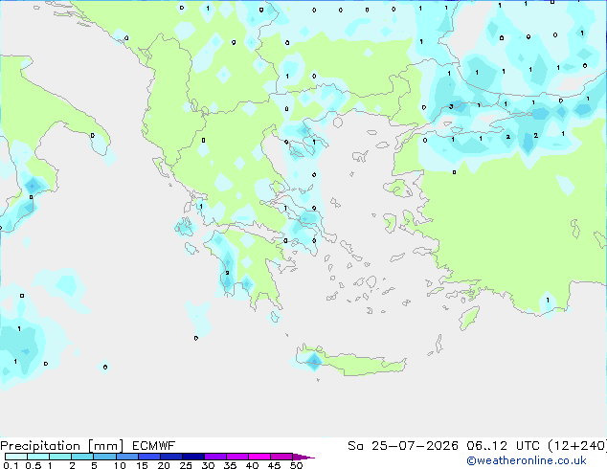Pick the 35–40 mm violet legend swatch
The image size is (607, 469).
tap(237, 457)
